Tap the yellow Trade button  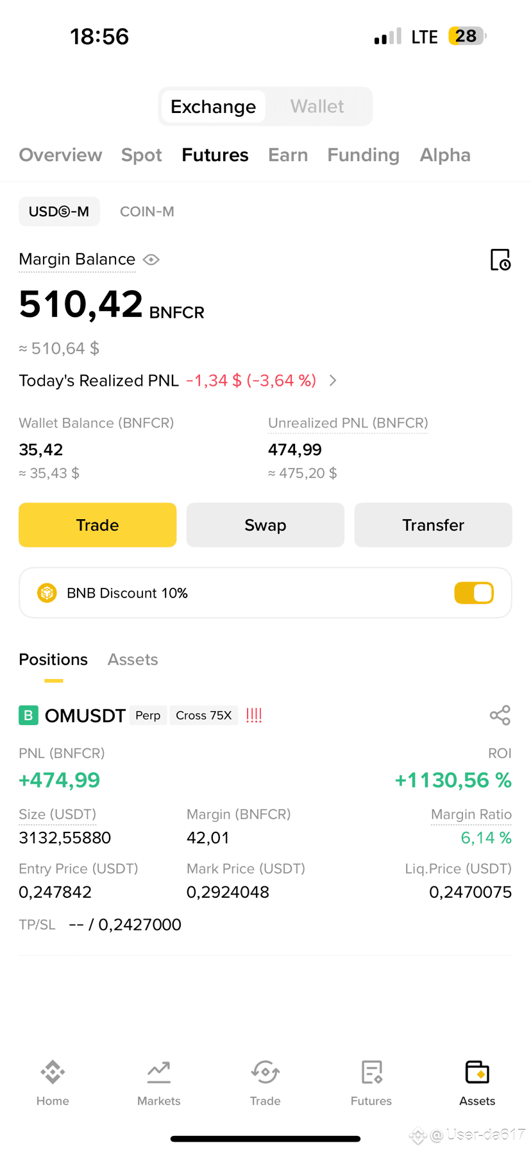(x=97, y=525)
